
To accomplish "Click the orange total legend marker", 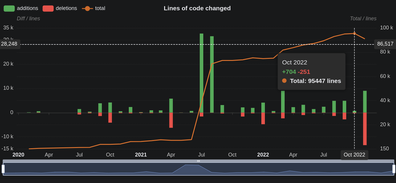I will 88,8.
